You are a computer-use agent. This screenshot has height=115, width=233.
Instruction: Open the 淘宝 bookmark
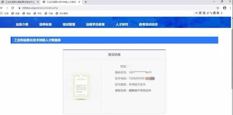27,13
